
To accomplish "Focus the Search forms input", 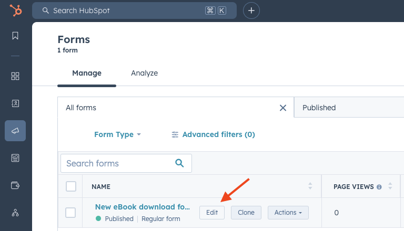I will (126, 163).
